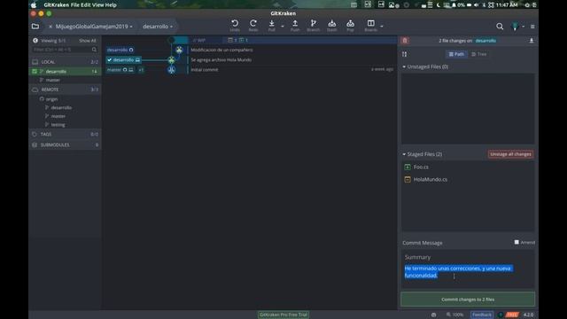567x319 pixels.
Task: Click the remote desarrollo label in graph
Action: coord(120,50)
